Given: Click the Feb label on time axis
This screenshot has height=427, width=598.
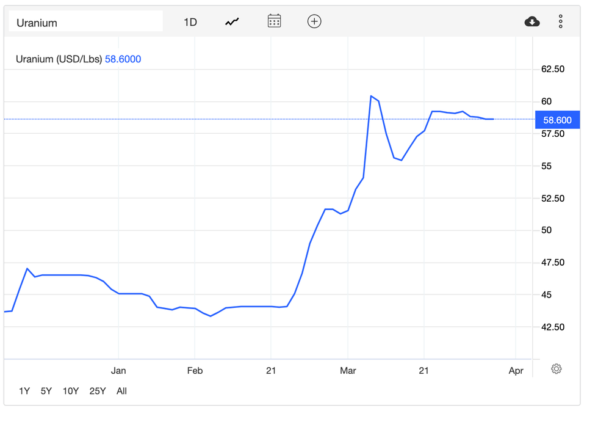Looking at the screenshot, I should coord(195,371).
